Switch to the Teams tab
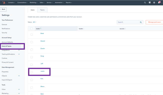The height and width of the screenshot is (95, 163). tap(42, 10)
